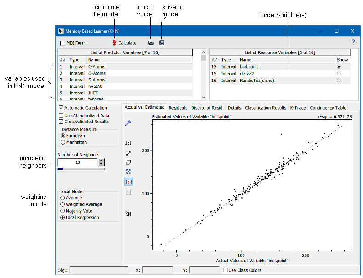
Task: Click the copy window icon beside plot
Action: click(x=129, y=162)
